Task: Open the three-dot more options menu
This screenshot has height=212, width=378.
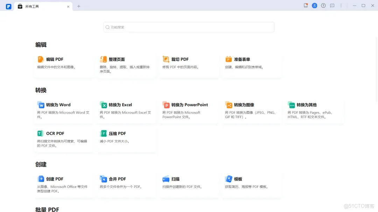Action: tap(341, 5)
